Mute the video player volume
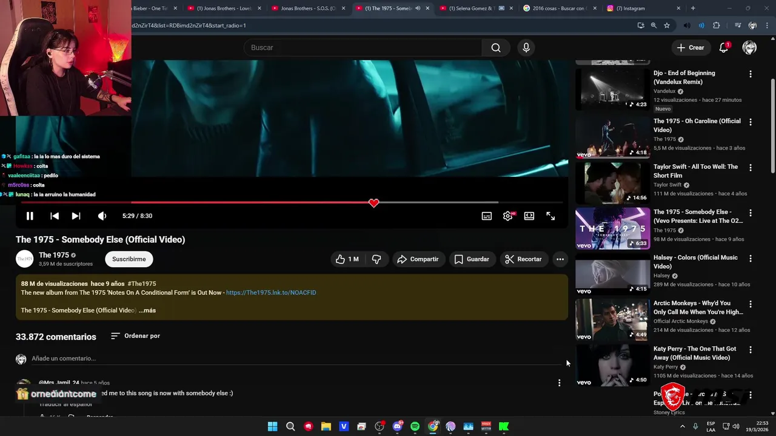 coord(102,216)
